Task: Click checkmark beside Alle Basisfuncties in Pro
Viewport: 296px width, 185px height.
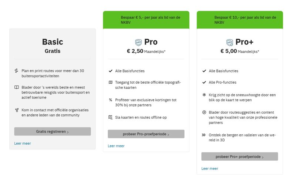Action: coord(110,71)
